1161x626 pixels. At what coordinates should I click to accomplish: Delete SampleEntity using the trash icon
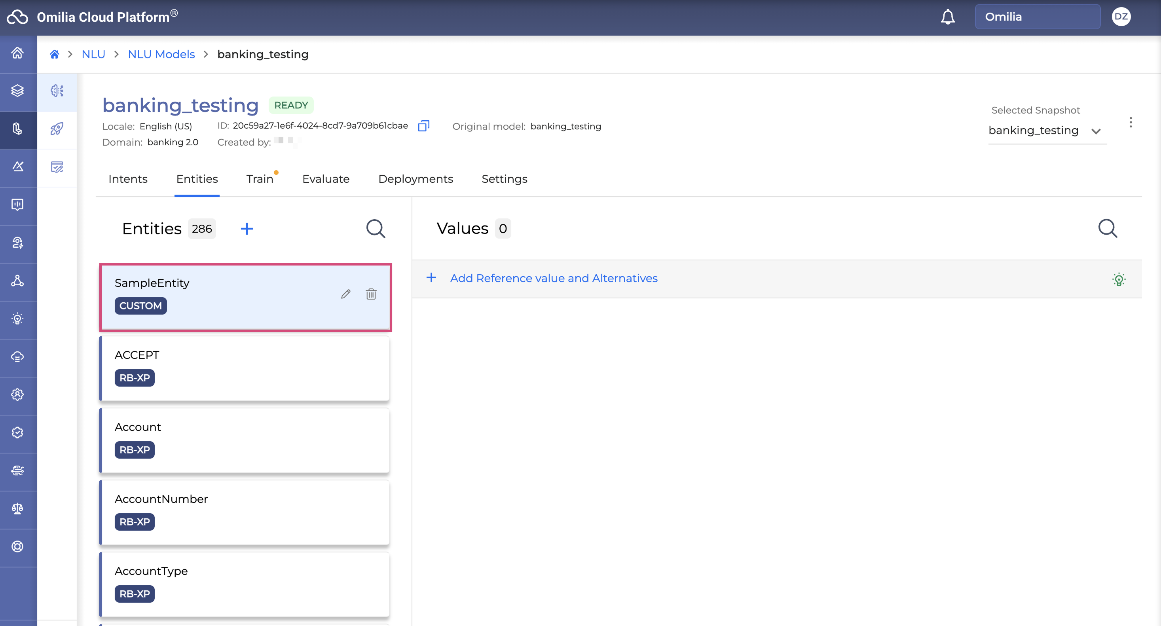coord(371,294)
